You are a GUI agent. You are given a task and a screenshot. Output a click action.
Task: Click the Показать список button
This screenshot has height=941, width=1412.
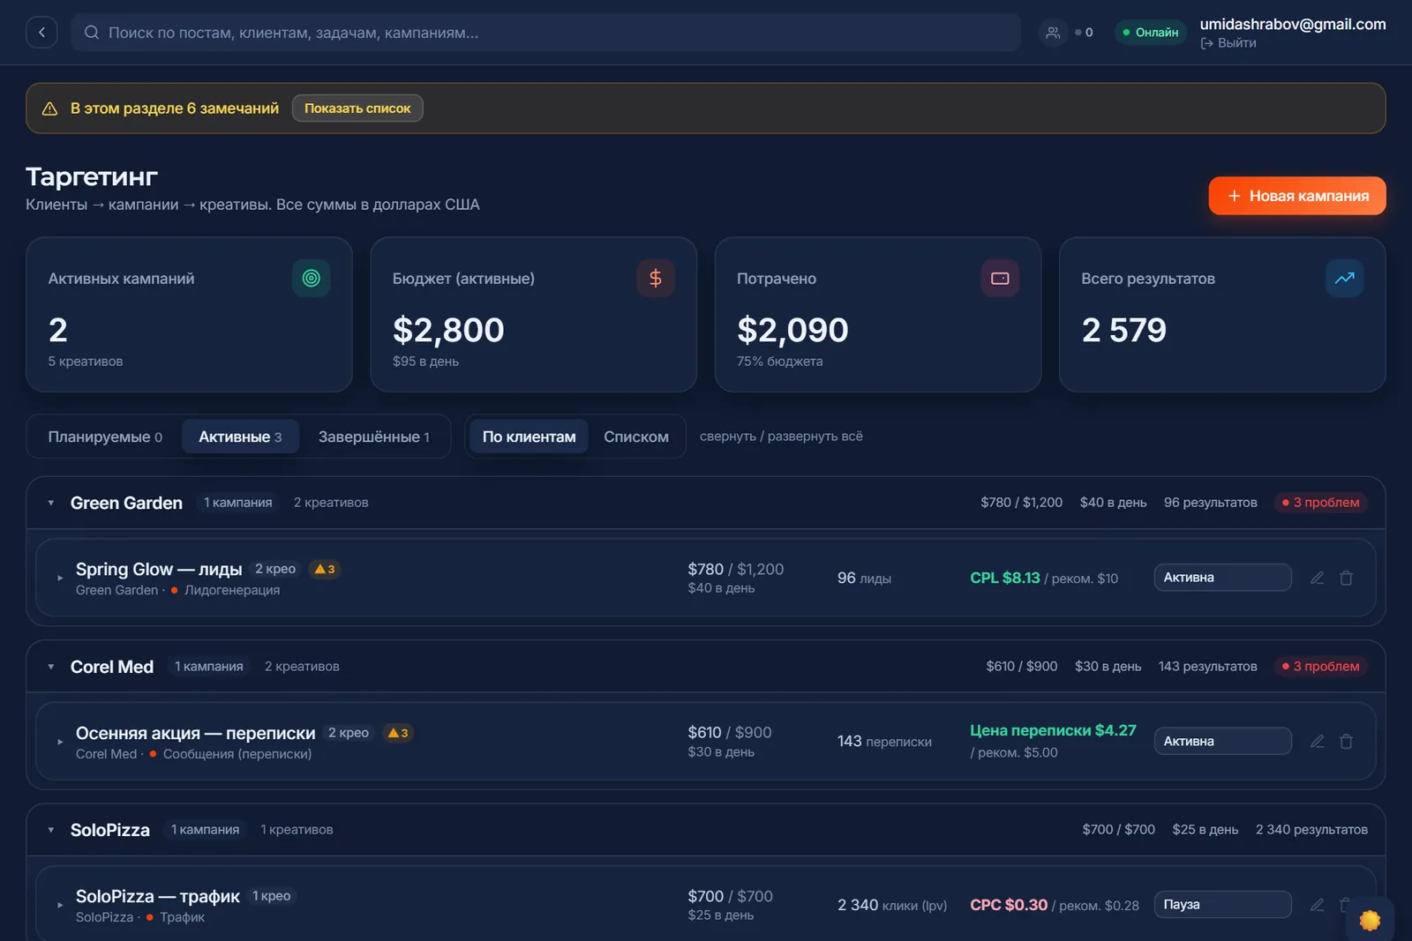click(357, 108)
